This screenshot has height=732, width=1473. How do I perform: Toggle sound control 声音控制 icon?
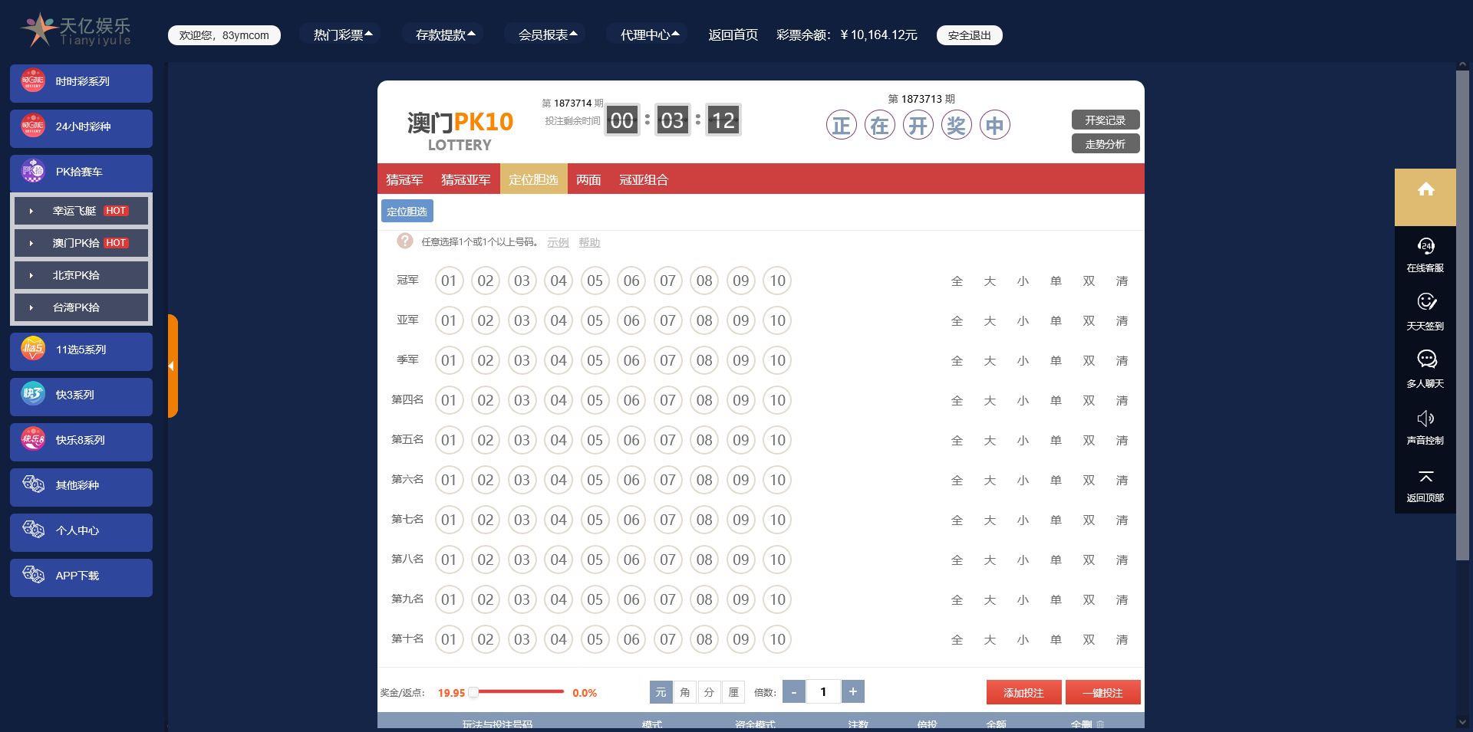[1425, 418]
